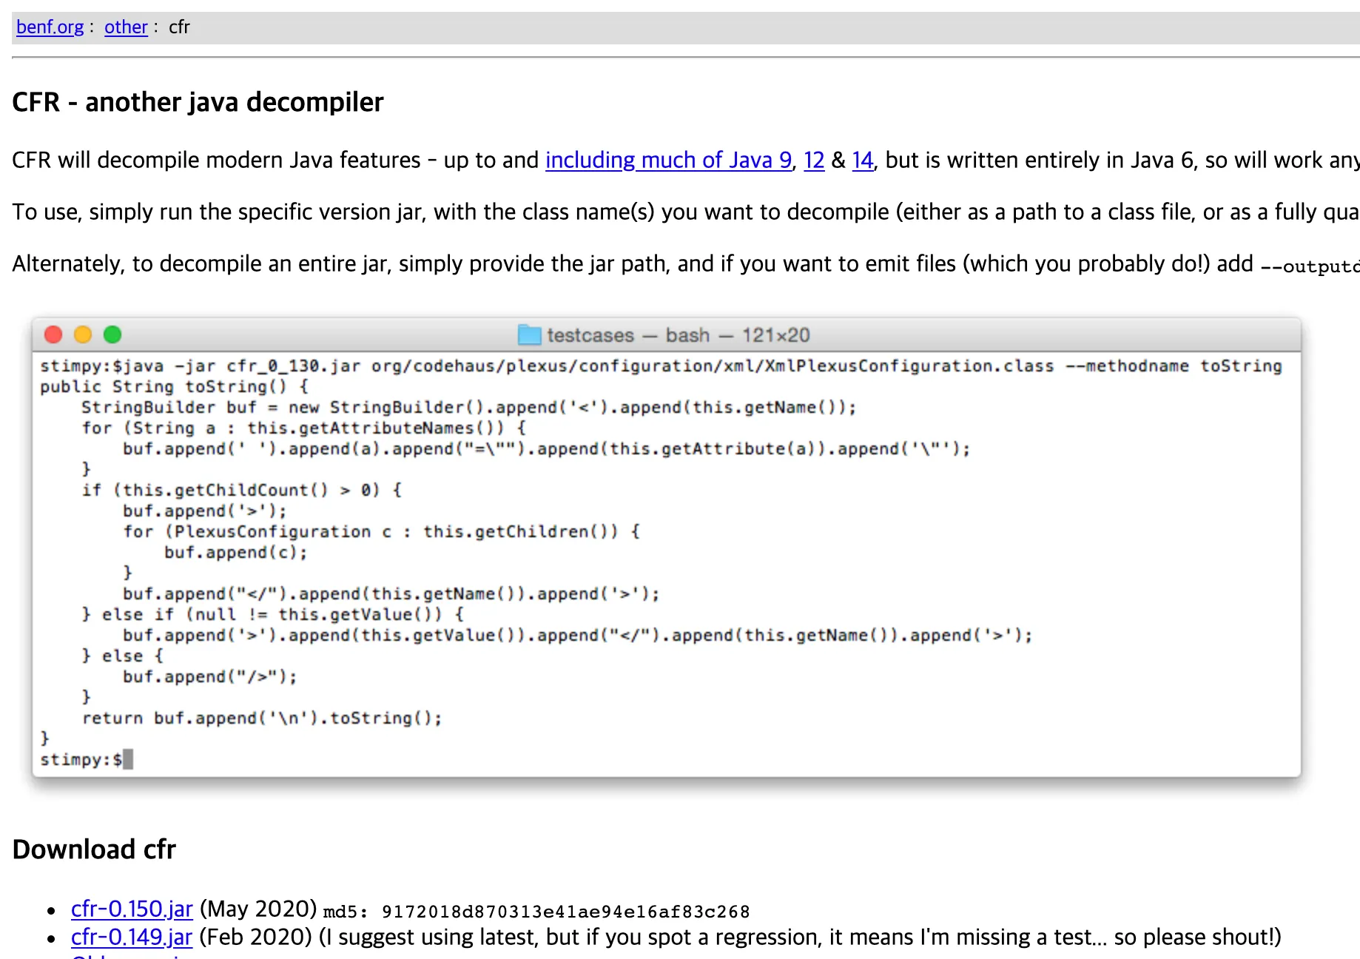Click the 'buf.append("/>");' terminal line
This screenshot has width=1360, height=959.
tap(210, 676)
